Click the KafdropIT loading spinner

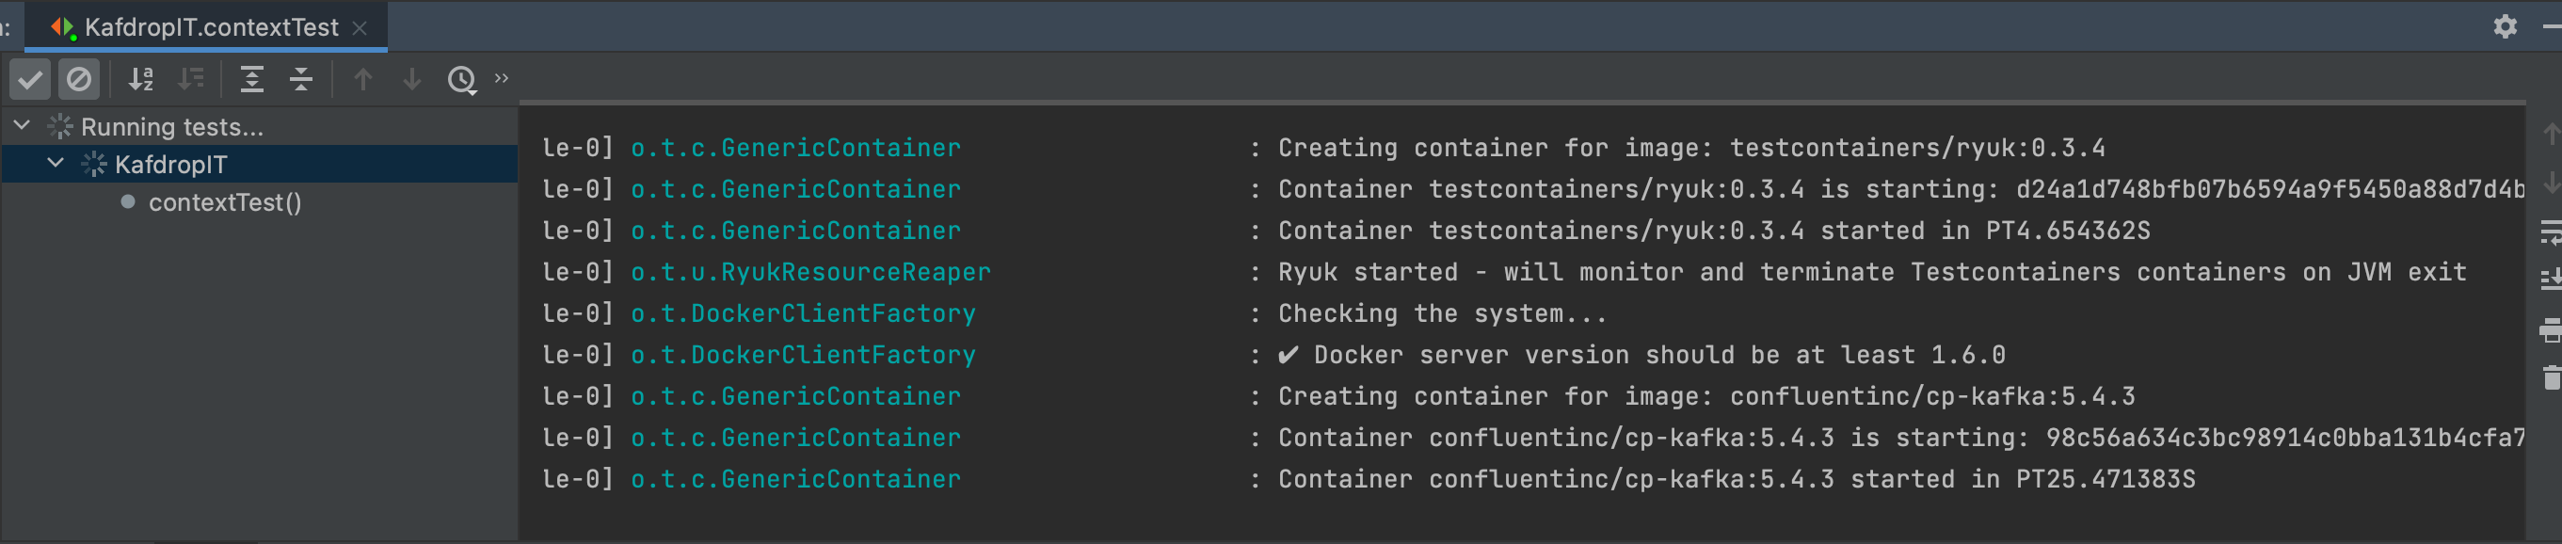coord(95,163)
